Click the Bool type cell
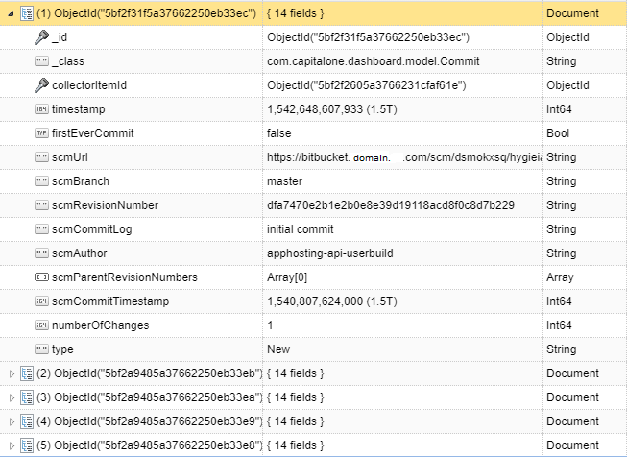Viewport: 627px width, 457px height. [x=558, y=133]
